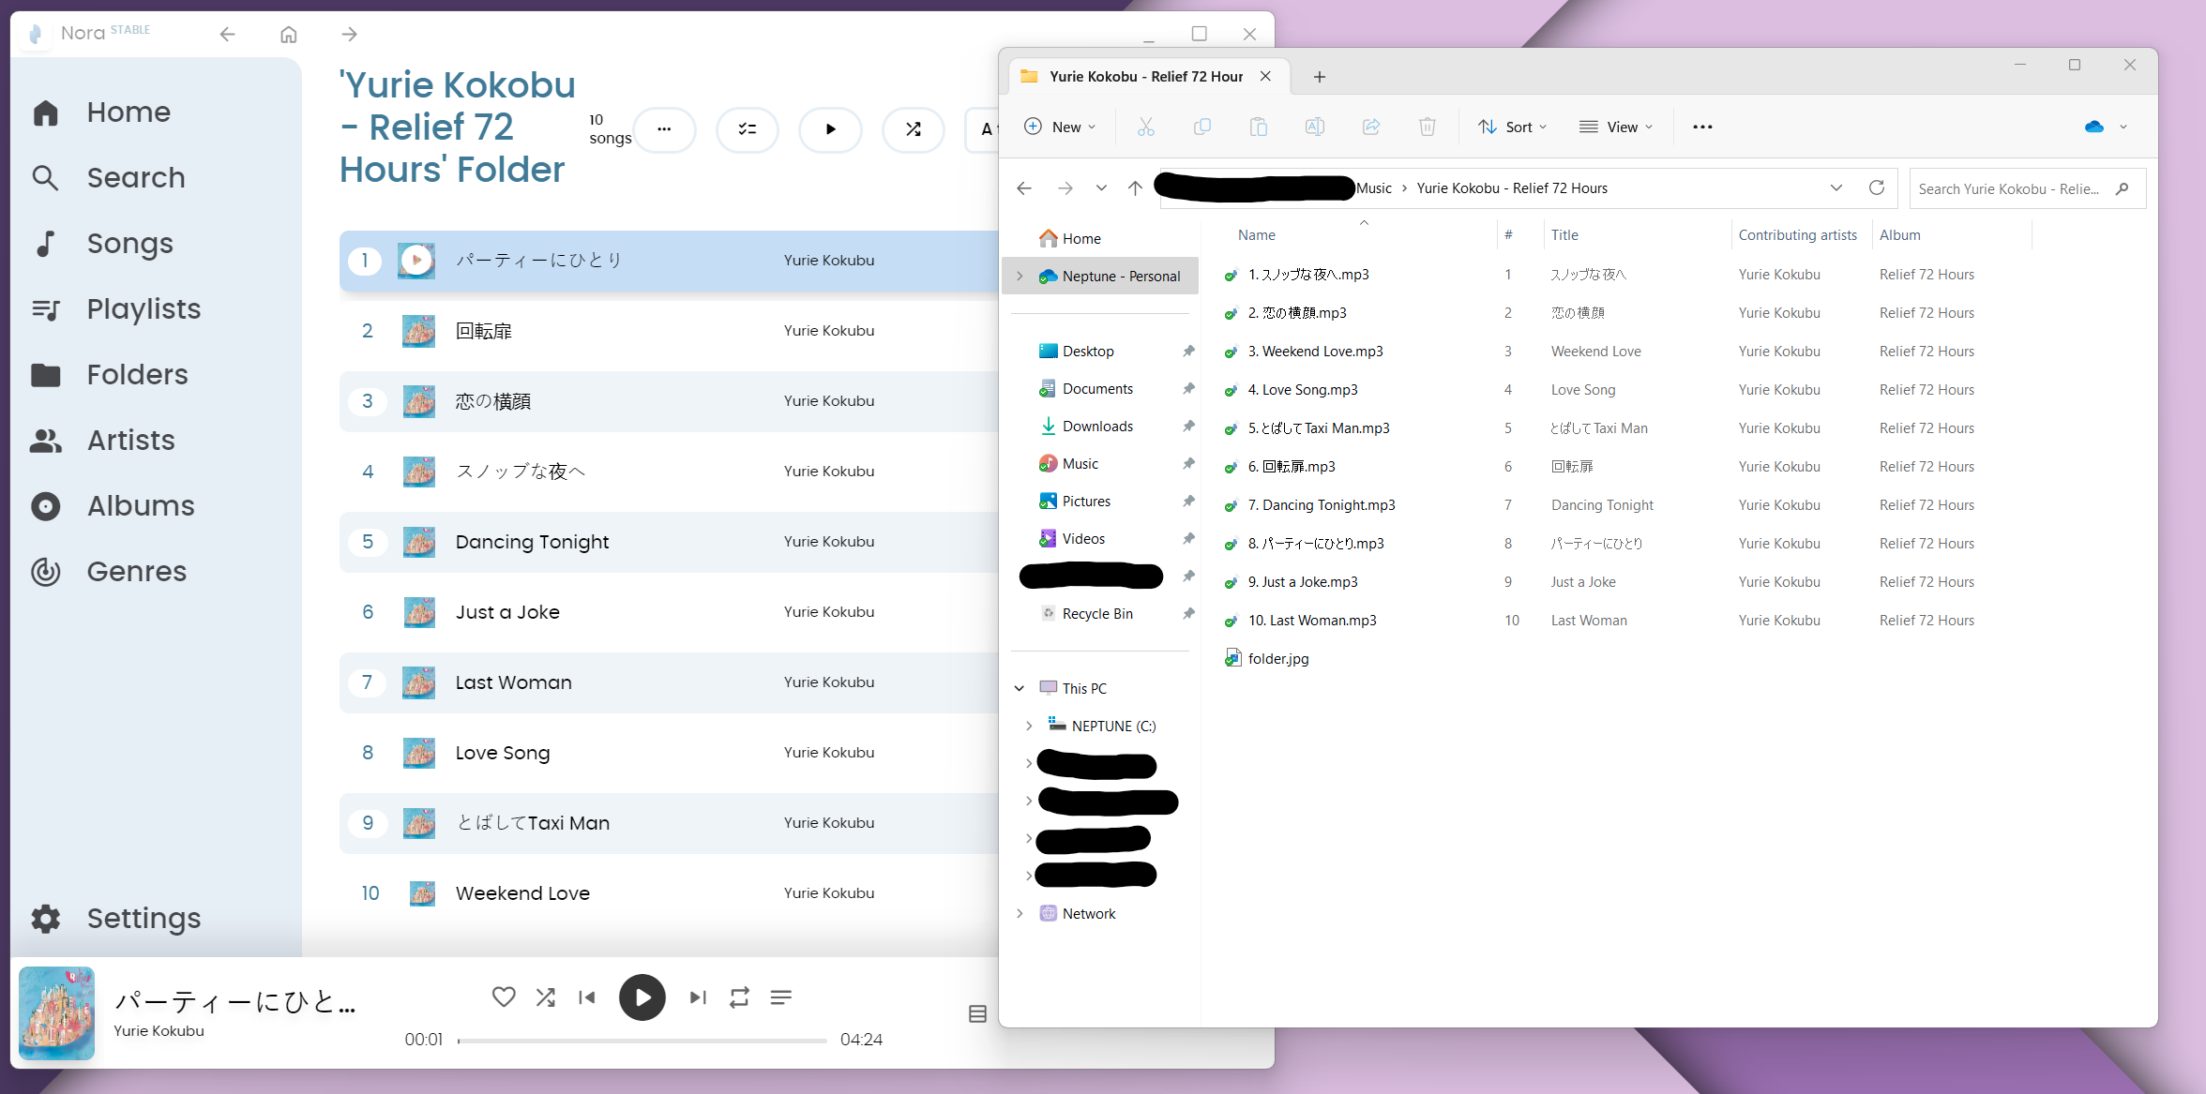Collapse the This PC tree node

(1020, 688)
